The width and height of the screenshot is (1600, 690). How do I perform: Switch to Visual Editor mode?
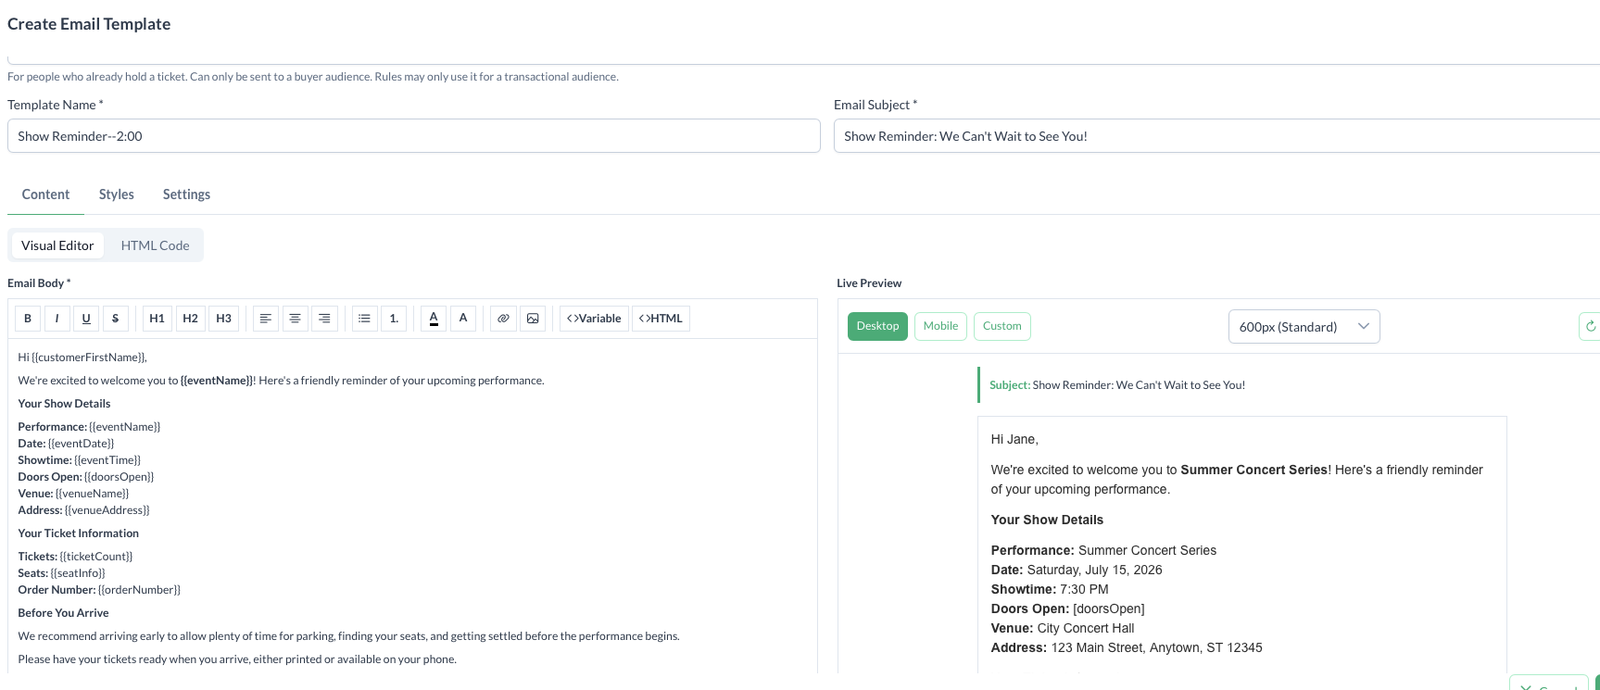tap(57, 245)
